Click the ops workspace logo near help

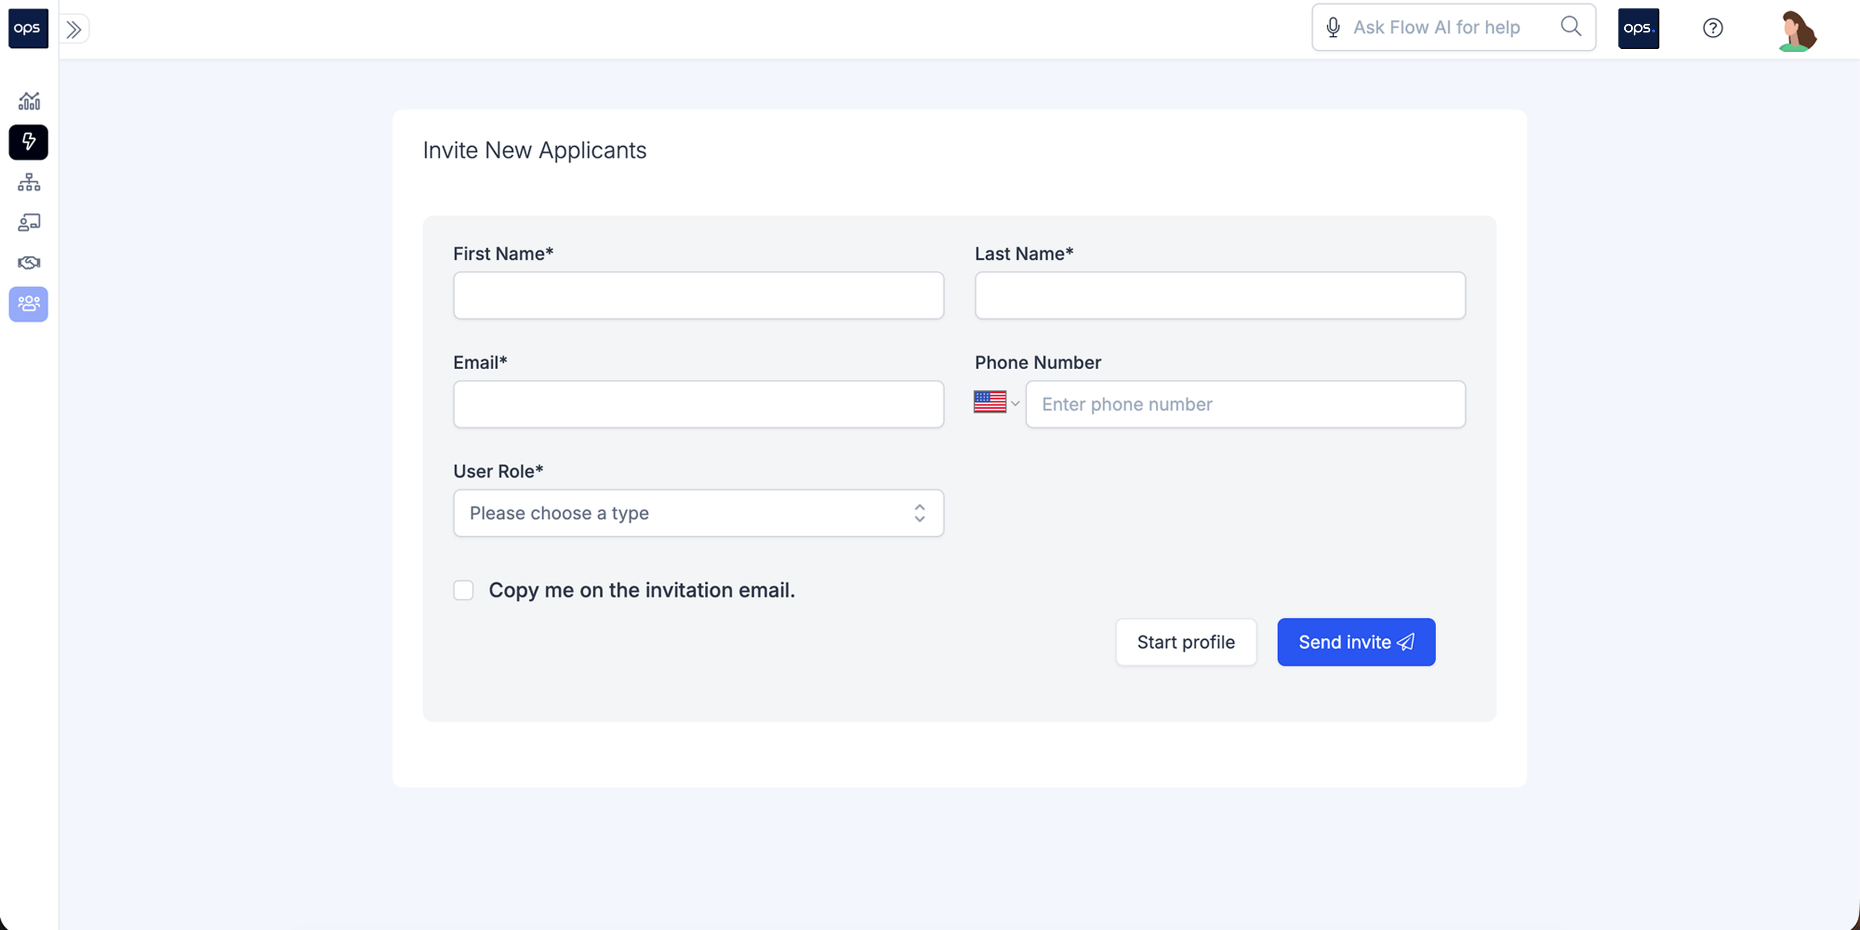tap(1638, 28)
